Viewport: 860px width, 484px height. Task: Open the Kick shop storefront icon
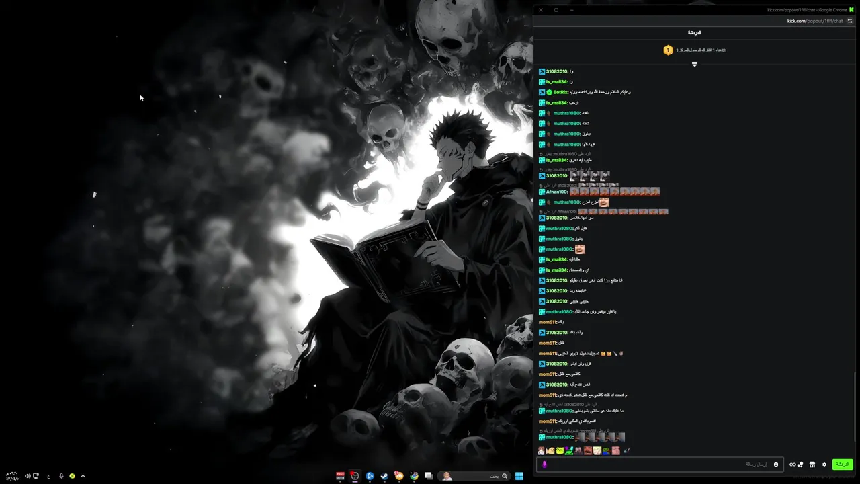coord(812,465)
